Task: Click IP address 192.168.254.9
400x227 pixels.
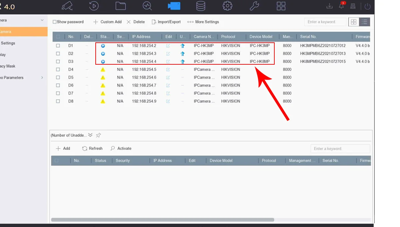Action: pos(144,101)
